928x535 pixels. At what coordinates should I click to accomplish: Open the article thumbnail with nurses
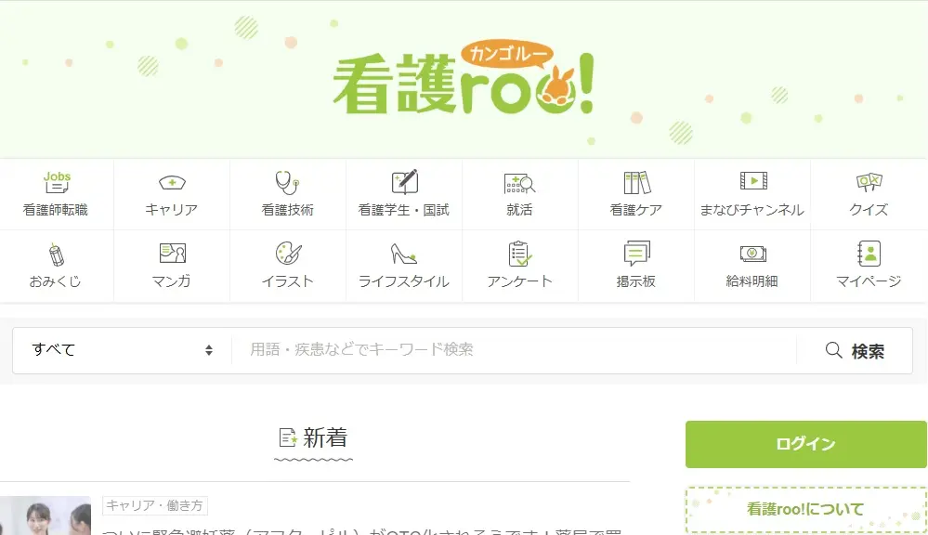[x=45, y=515]
